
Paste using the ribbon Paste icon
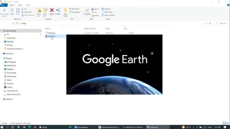18,11
